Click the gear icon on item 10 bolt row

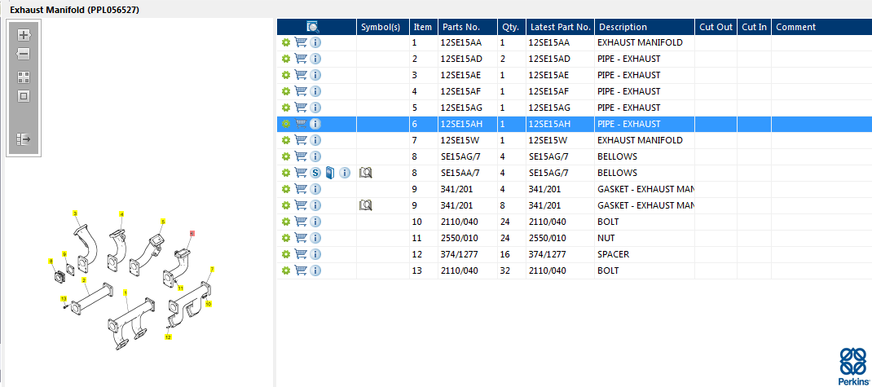click(286, 222)
